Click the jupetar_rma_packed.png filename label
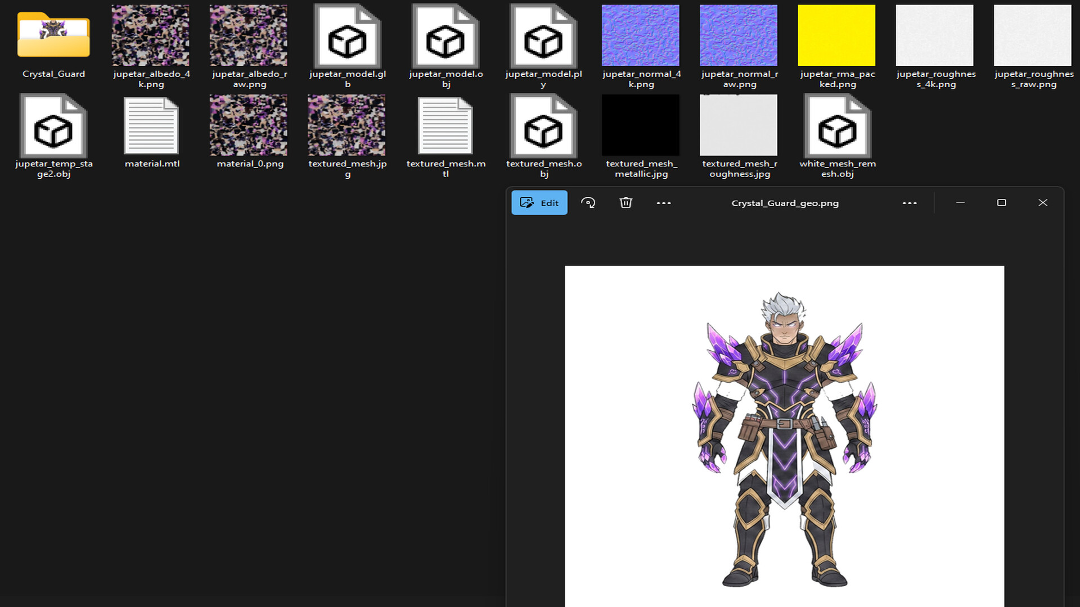Viewport: 1080px width, 607px height. tap(838, 79)
